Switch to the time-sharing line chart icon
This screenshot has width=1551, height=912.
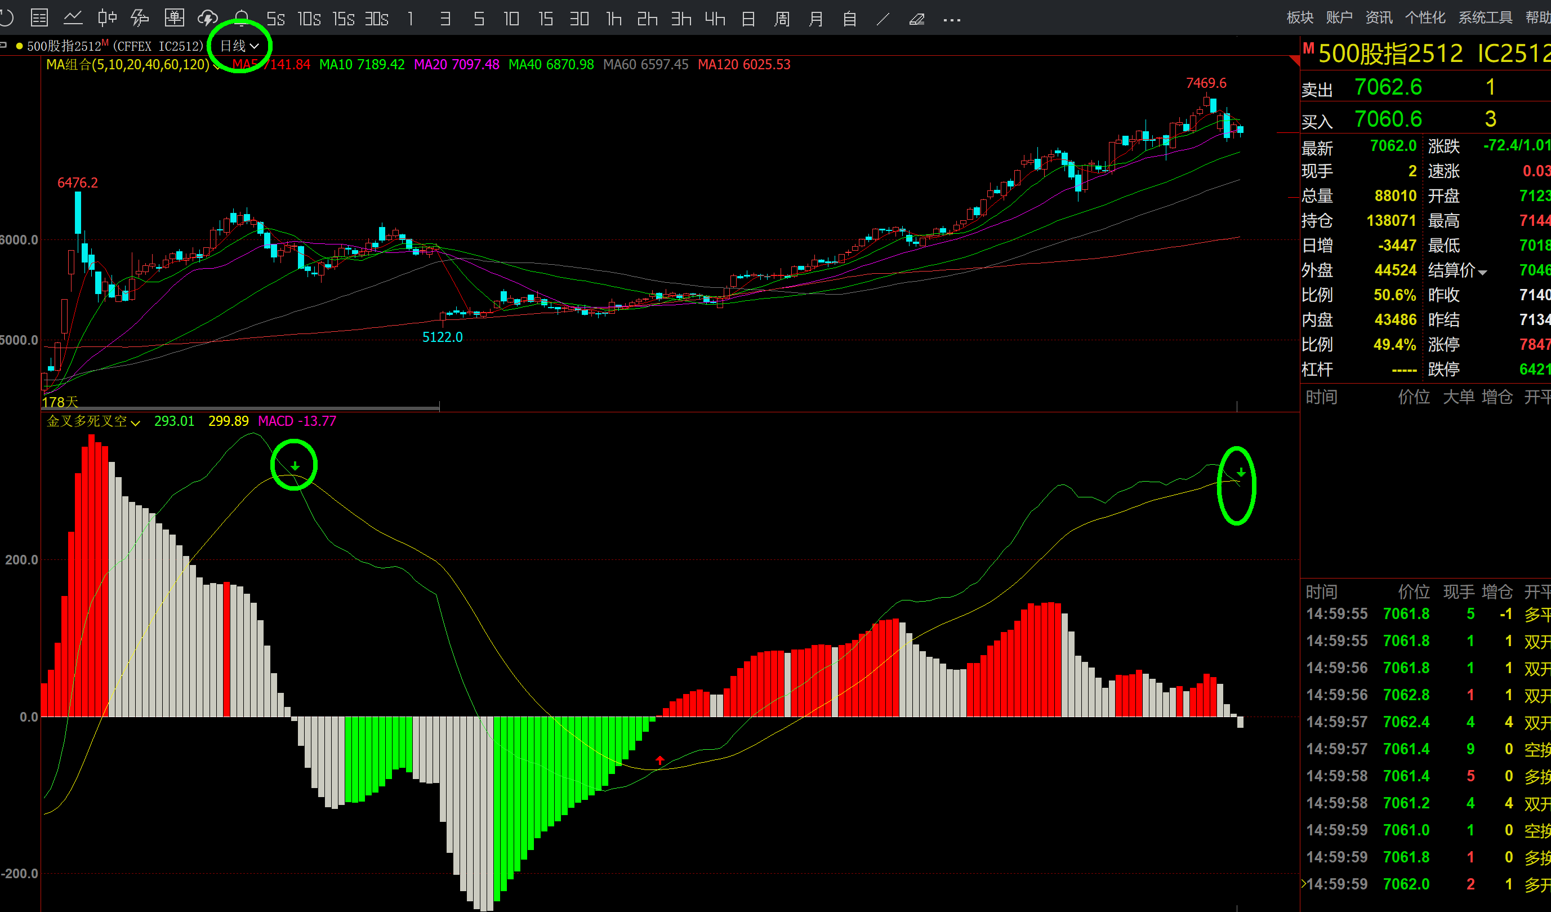coord(73,19)
